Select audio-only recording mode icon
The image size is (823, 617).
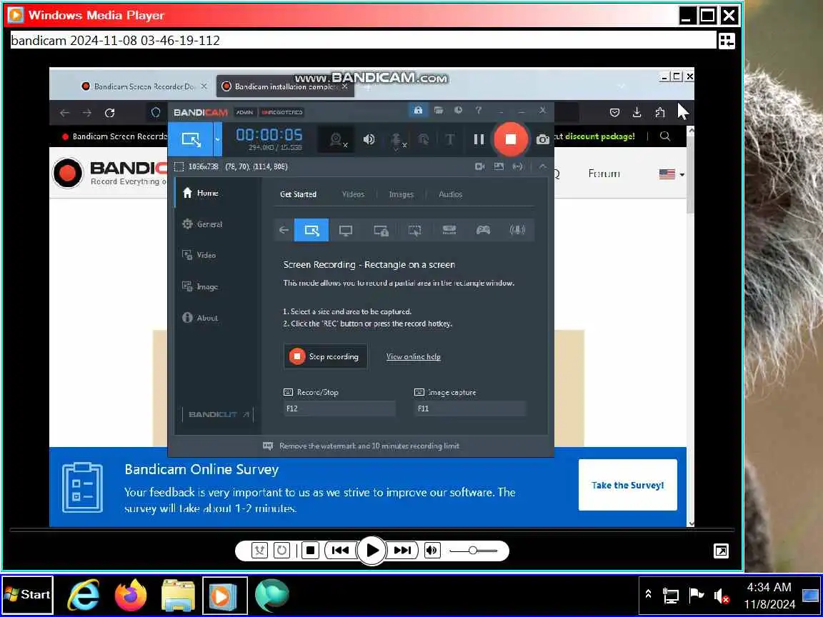517,231
